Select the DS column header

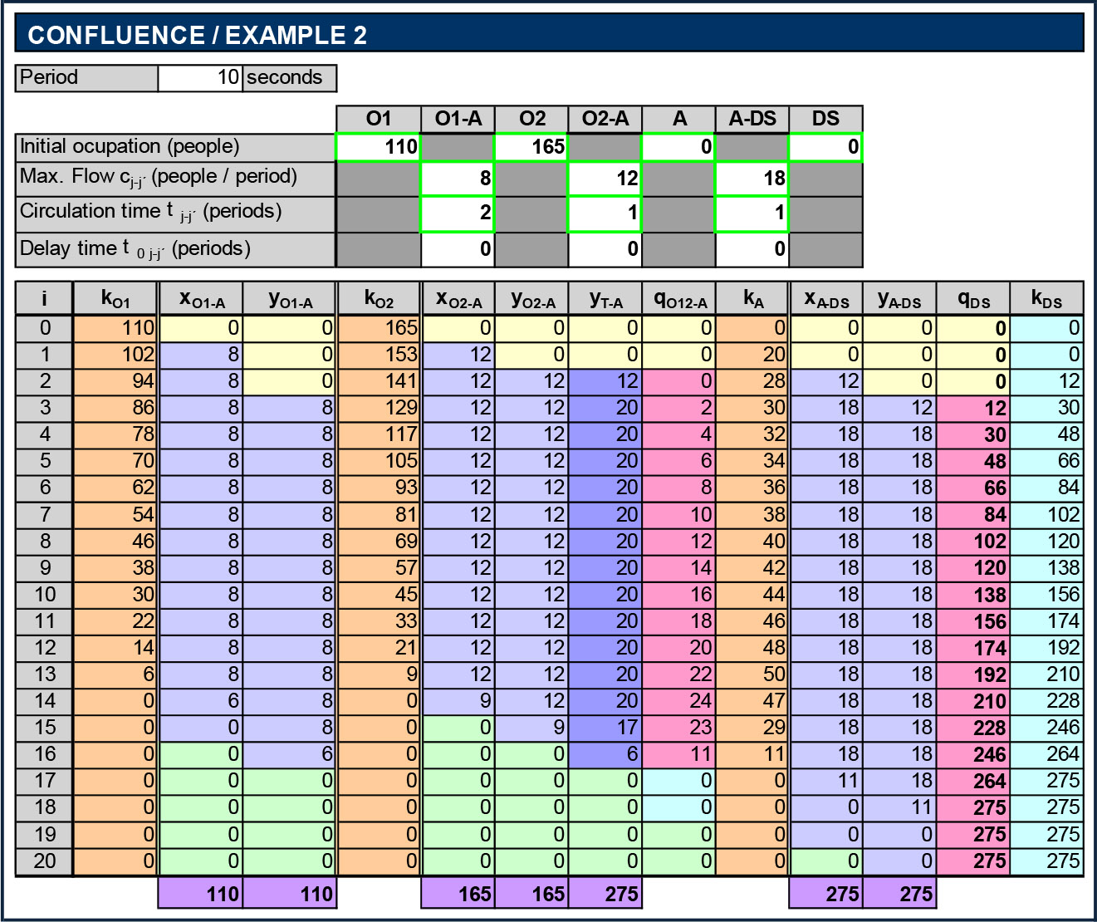point(825,119)
